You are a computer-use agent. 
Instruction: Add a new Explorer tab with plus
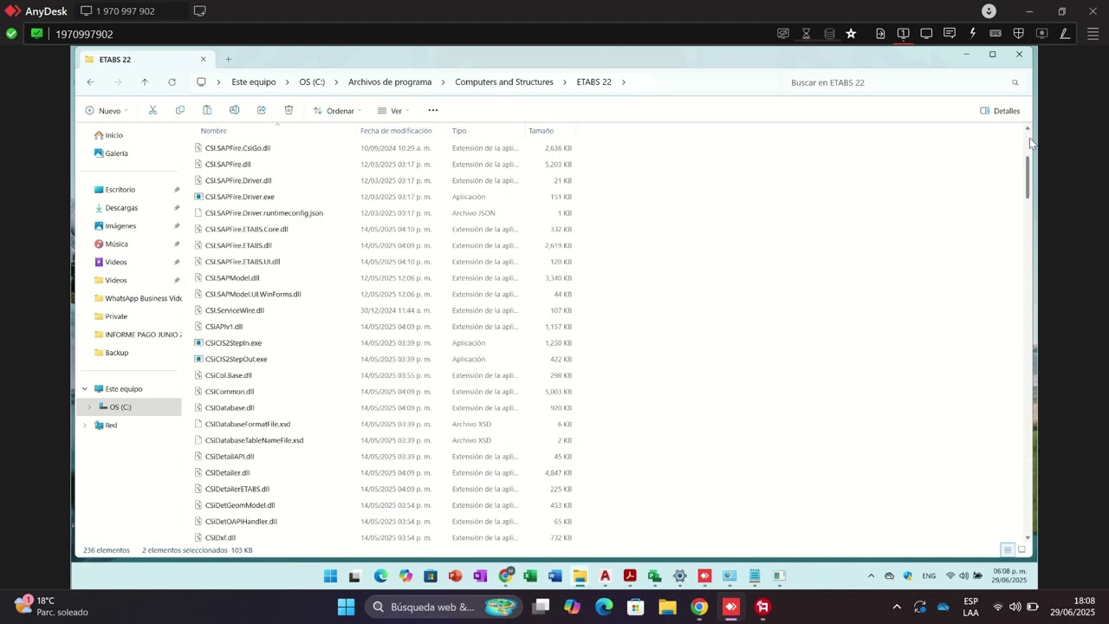click(x=229, y=60)
